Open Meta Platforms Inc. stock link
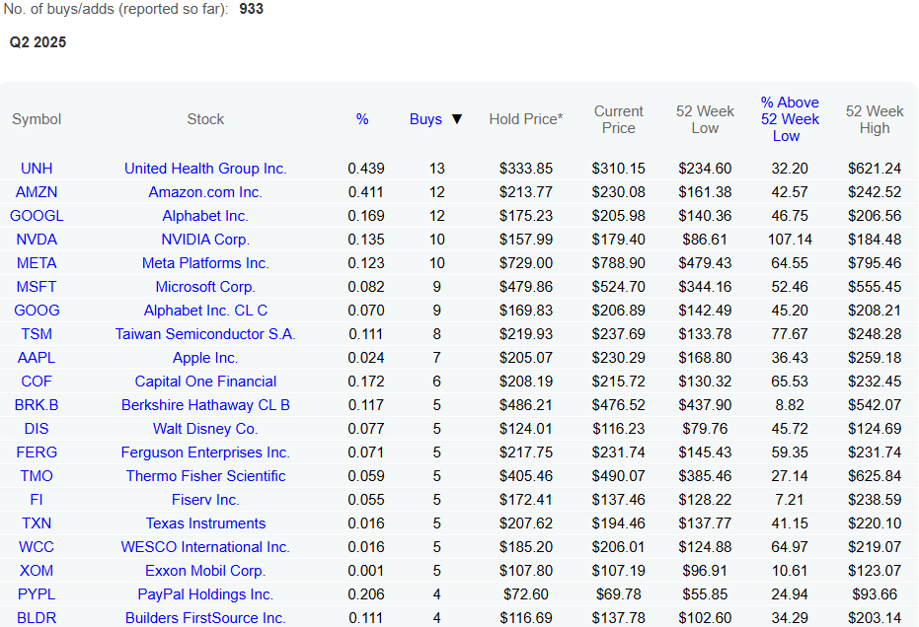Image resolution: width=919 pixels, height=627 pixels. coord(205,263)
